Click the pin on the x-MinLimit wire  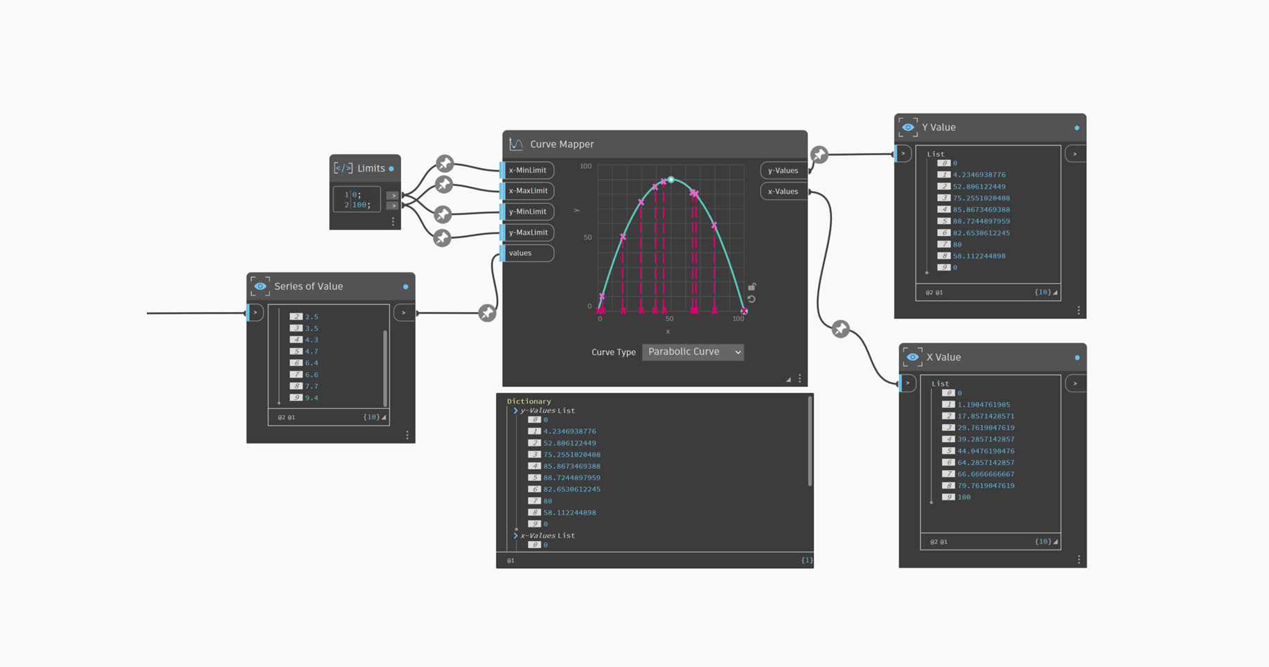point(445,163)
